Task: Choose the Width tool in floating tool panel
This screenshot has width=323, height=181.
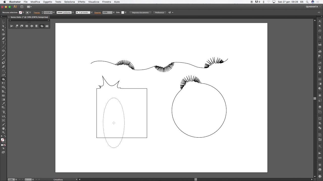Action: [x=12, y=26]
